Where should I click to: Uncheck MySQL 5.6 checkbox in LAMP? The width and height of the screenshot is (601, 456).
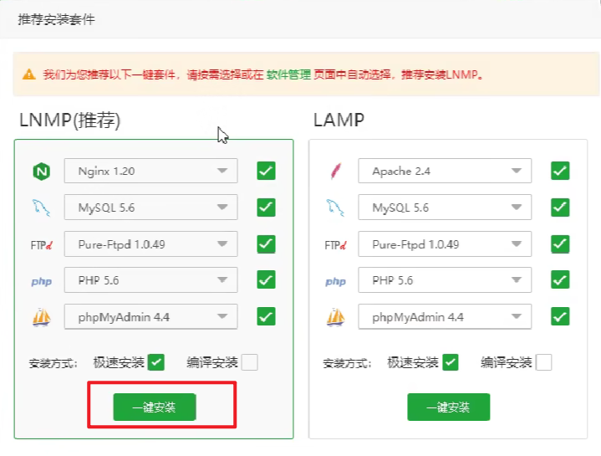tap(560, 208)
